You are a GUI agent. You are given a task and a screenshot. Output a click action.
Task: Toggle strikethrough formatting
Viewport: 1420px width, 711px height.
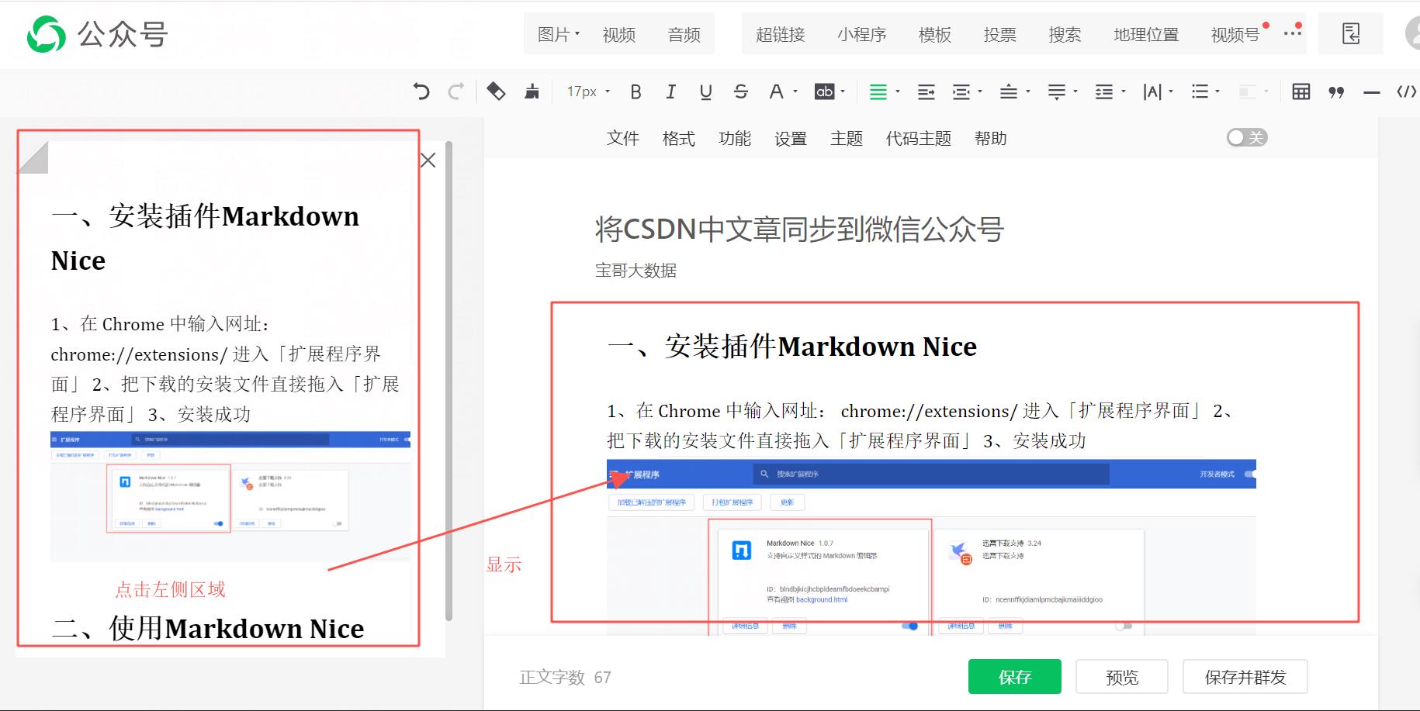tap(740, 91)
